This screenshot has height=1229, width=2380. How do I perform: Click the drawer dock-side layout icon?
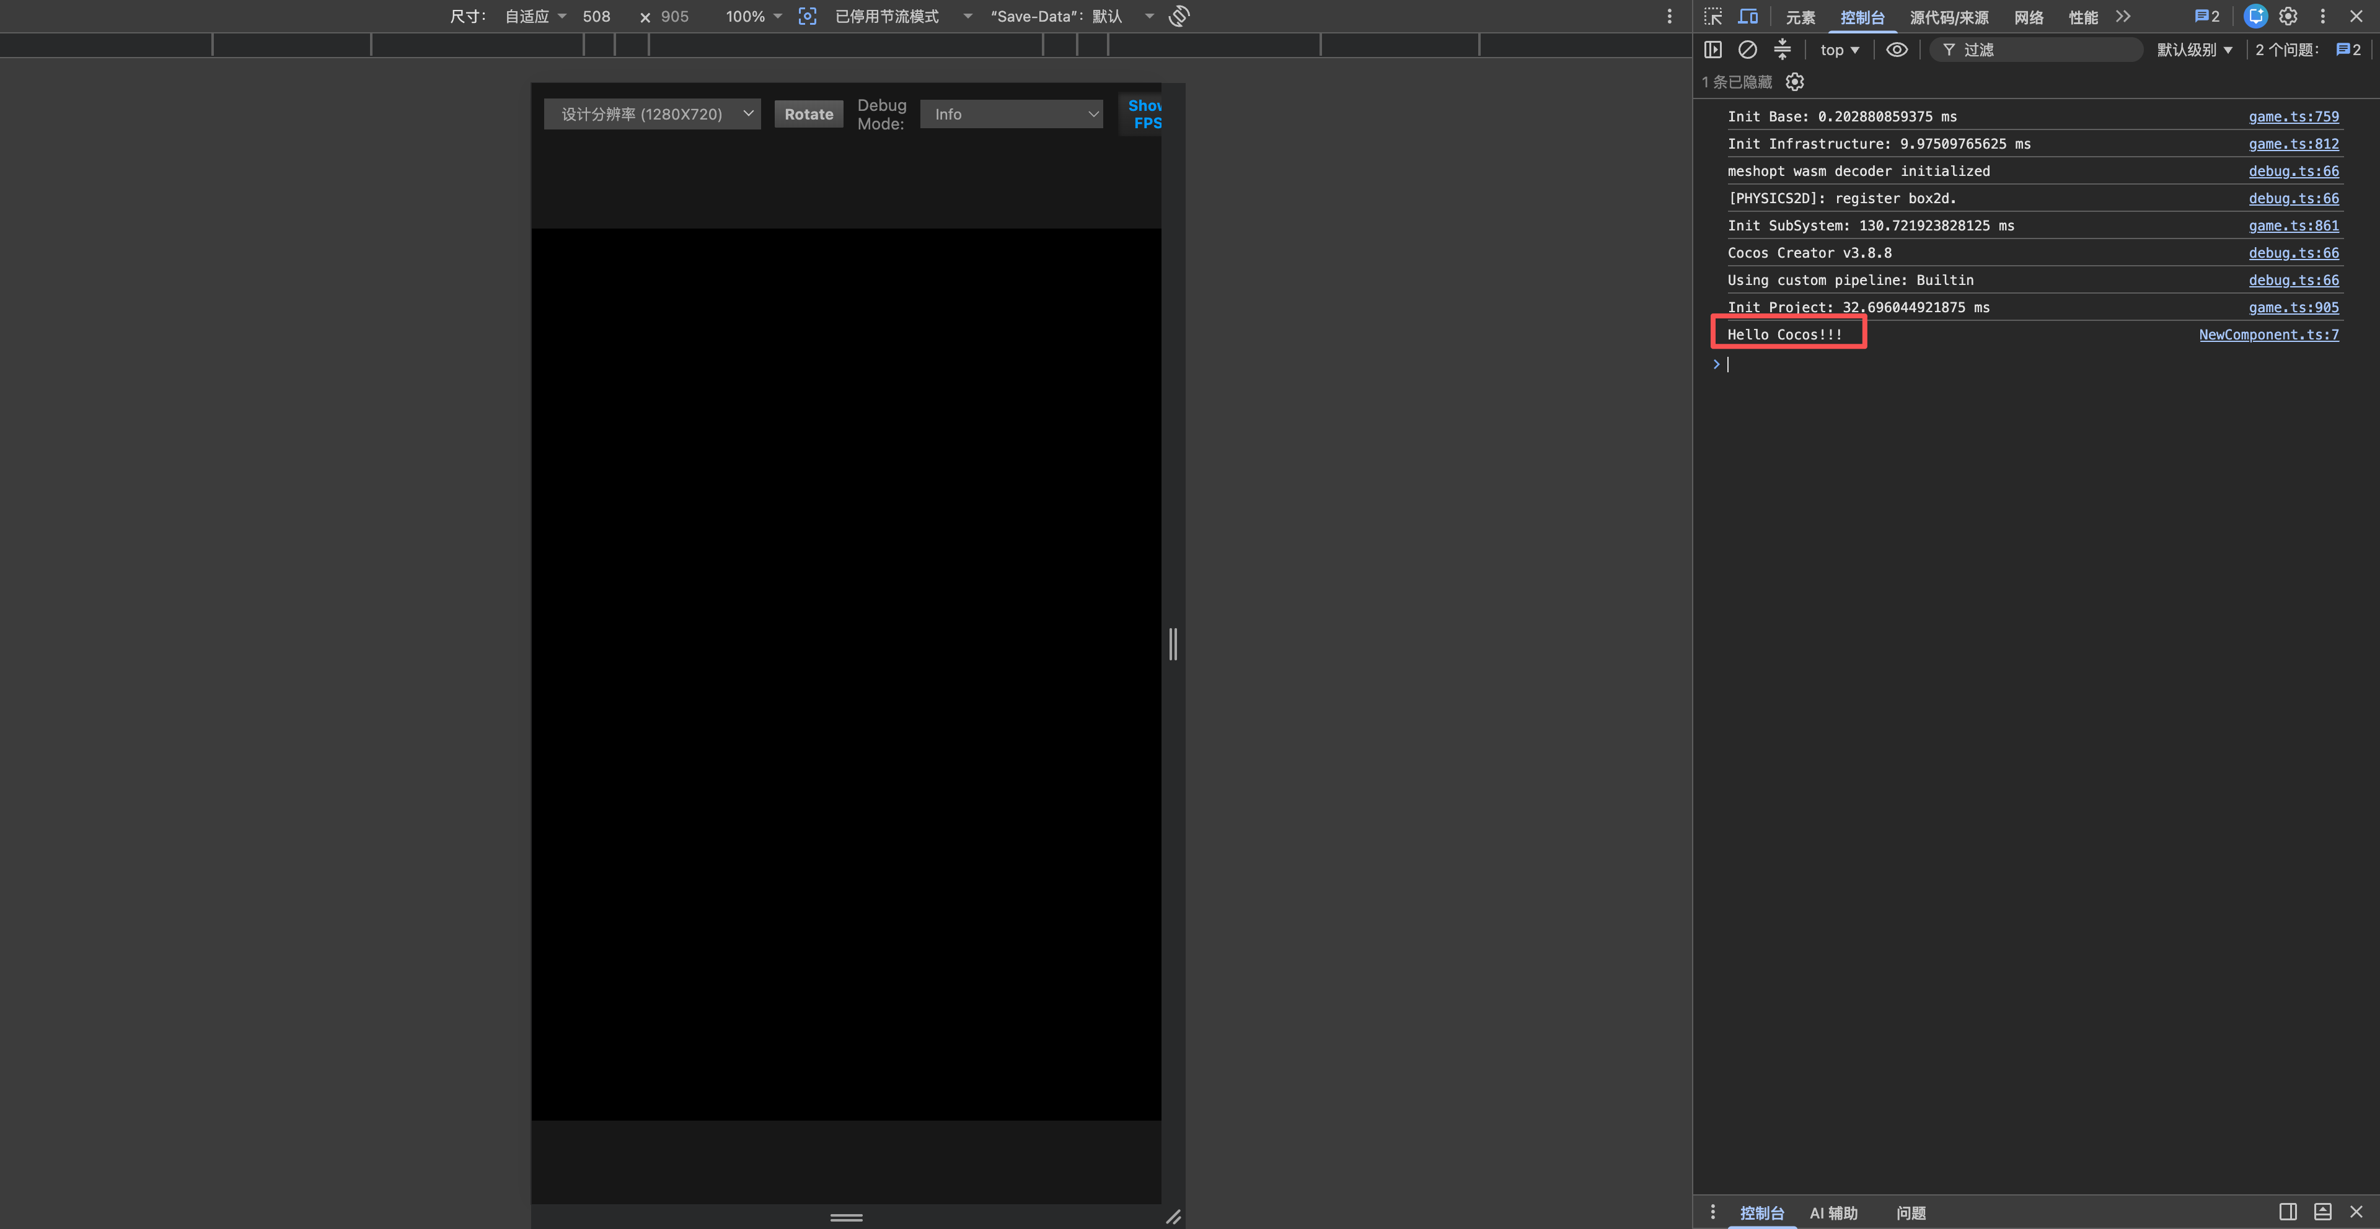[2288, 1212]
